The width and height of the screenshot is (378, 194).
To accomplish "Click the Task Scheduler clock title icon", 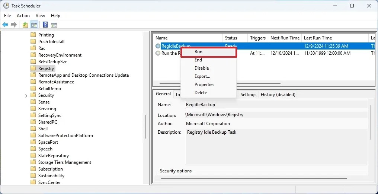I will click(x=6, y=6).
